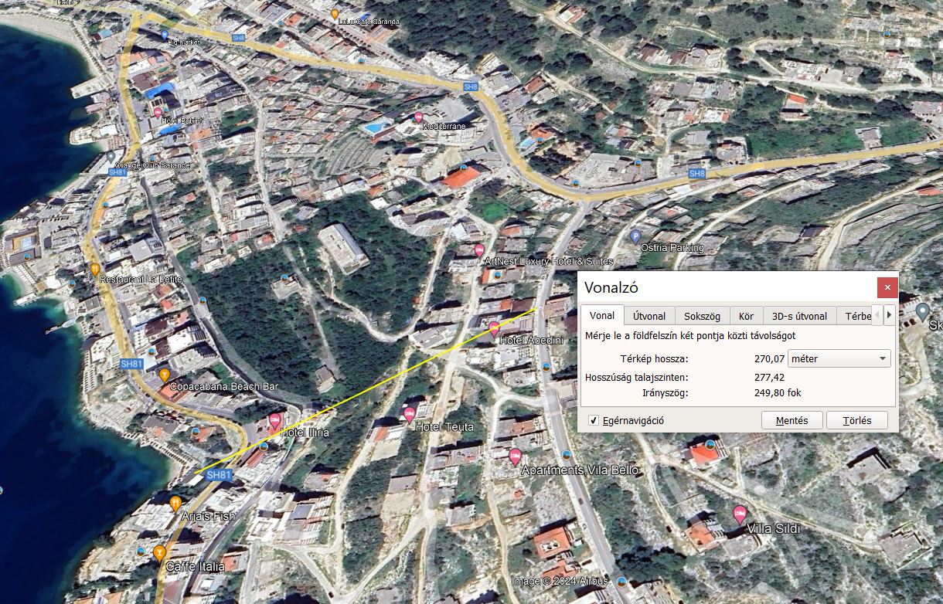
Task: Click the Restaurant Le Petite pin
Action: point(95,270)
